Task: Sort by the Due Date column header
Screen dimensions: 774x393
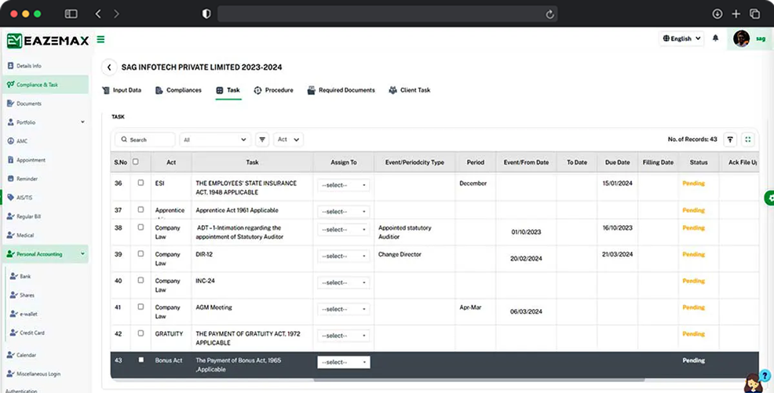Action: [x=617, y=162]
